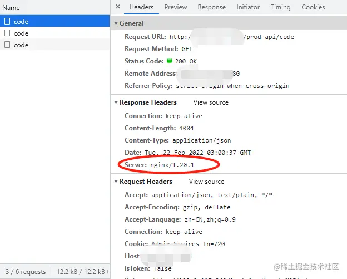
Task: Select the highlighted first code request
Action: pyautogui.click(x=54, y=21)
